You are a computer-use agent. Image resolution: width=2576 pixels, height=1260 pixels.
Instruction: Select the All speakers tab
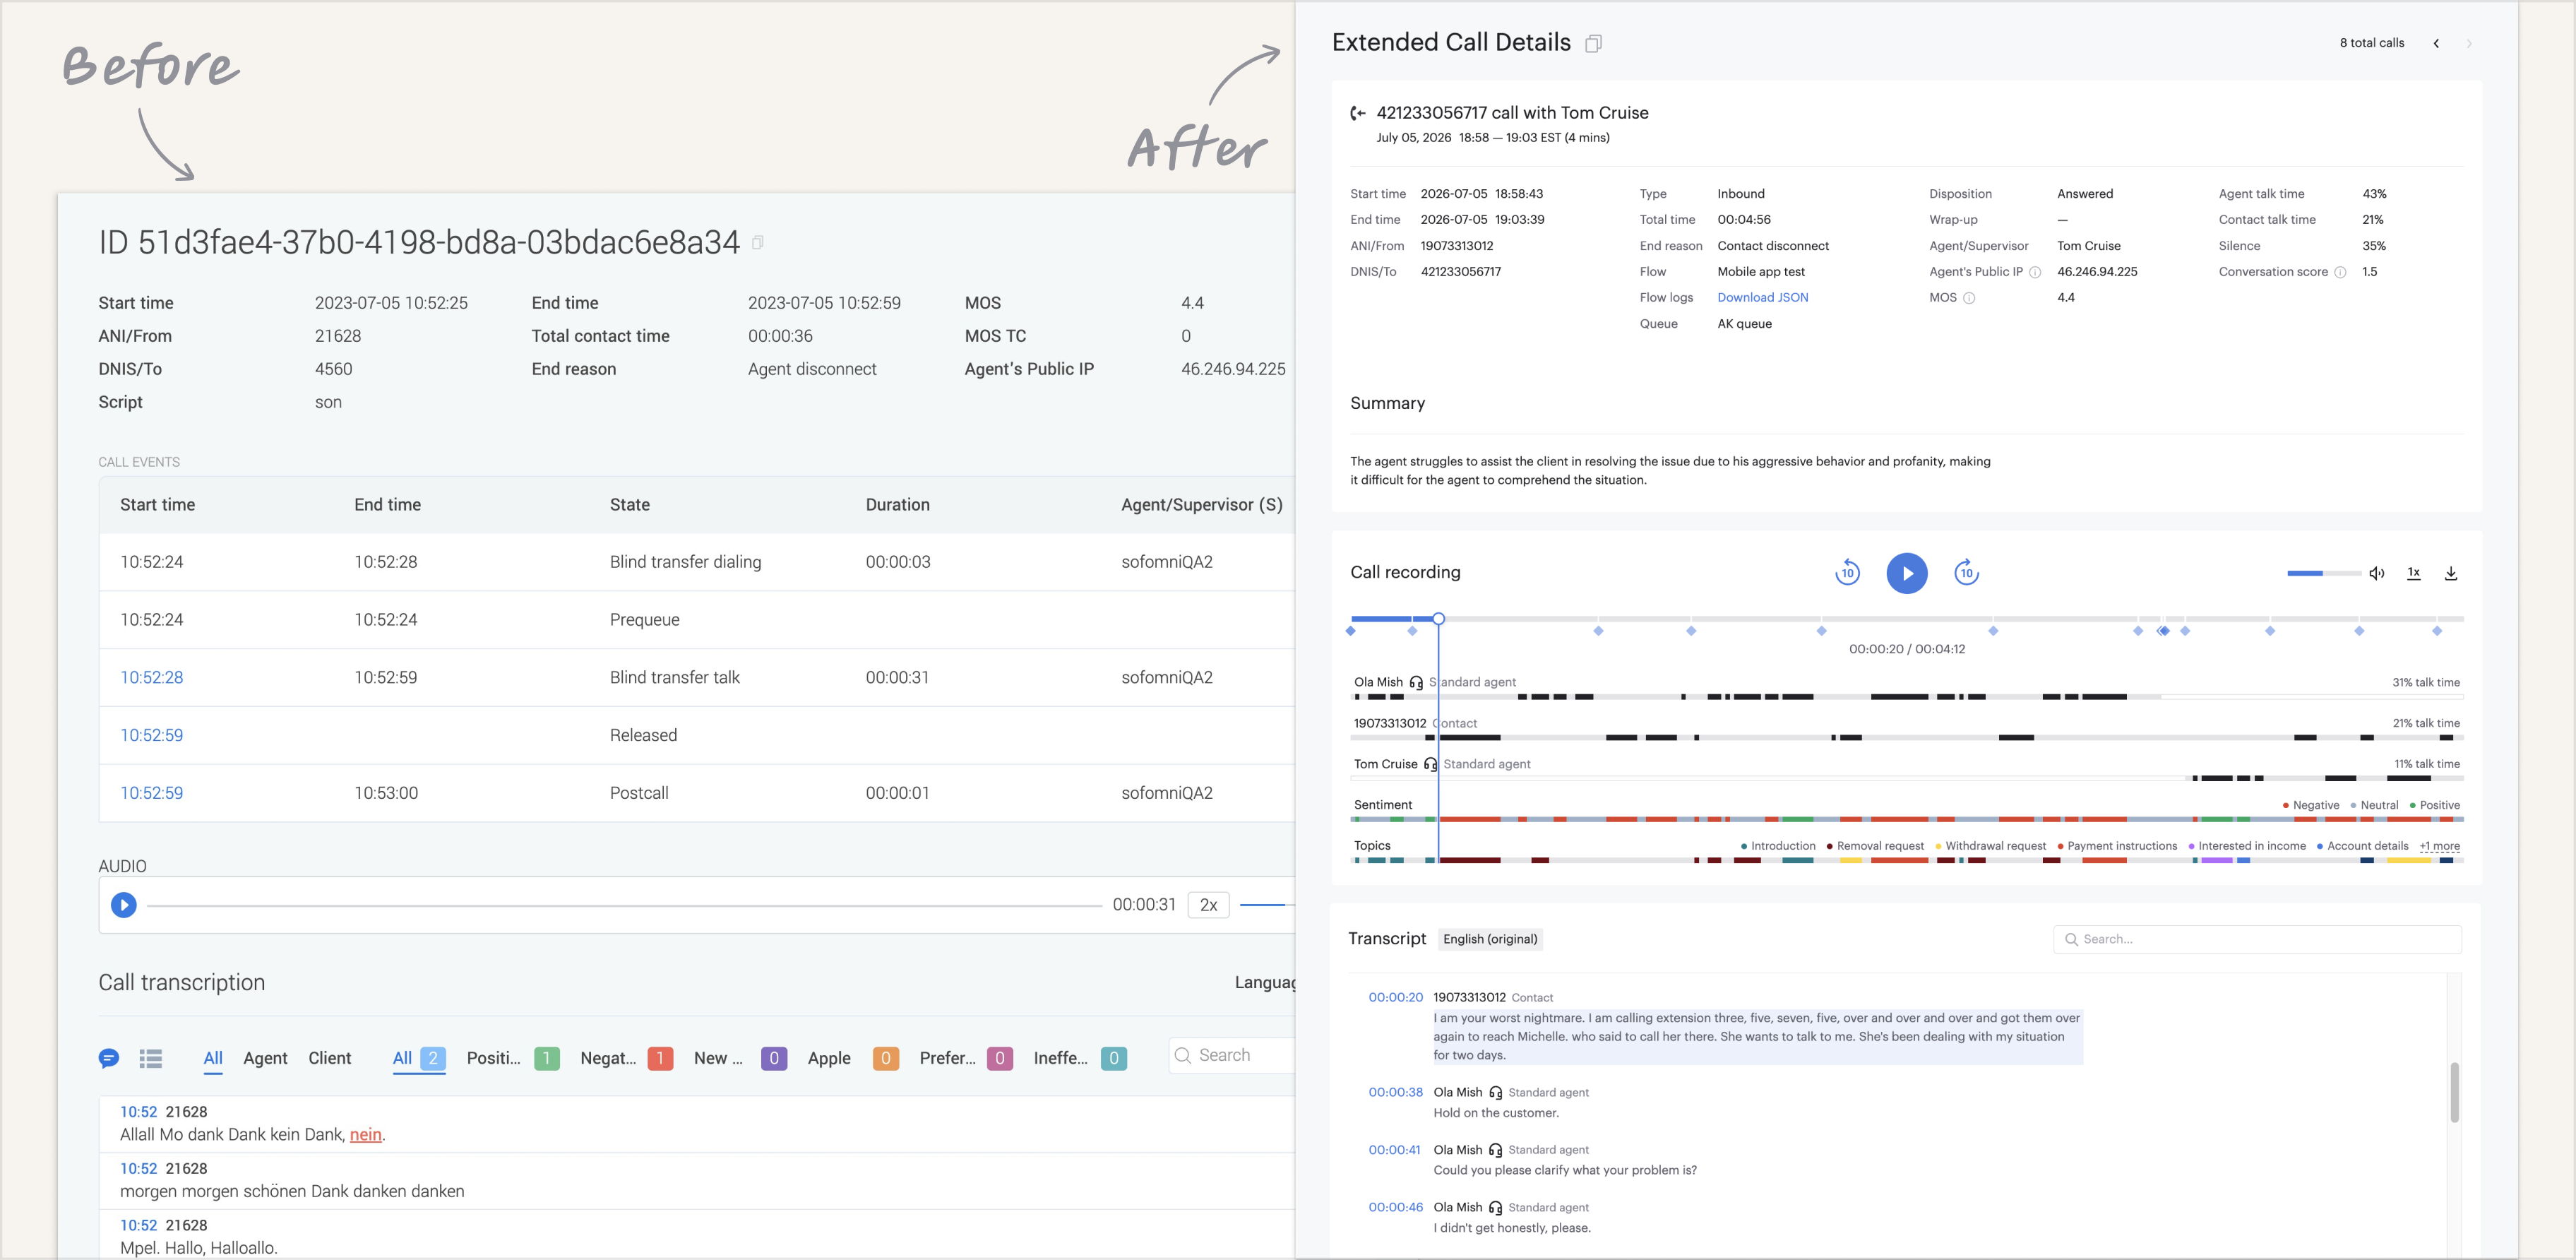pos(213,1058)
